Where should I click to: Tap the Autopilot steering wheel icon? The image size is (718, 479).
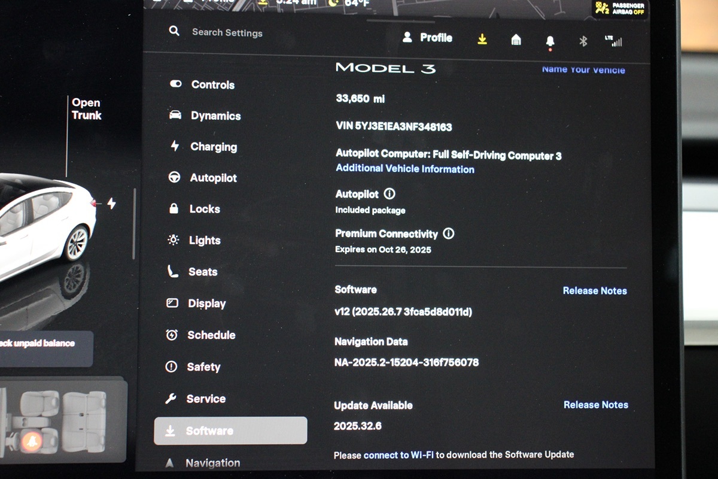(x=174, y=178)
